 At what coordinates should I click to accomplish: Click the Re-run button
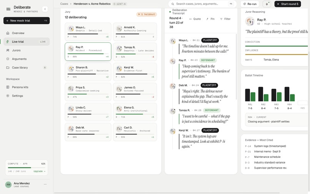tap(250, 4)
